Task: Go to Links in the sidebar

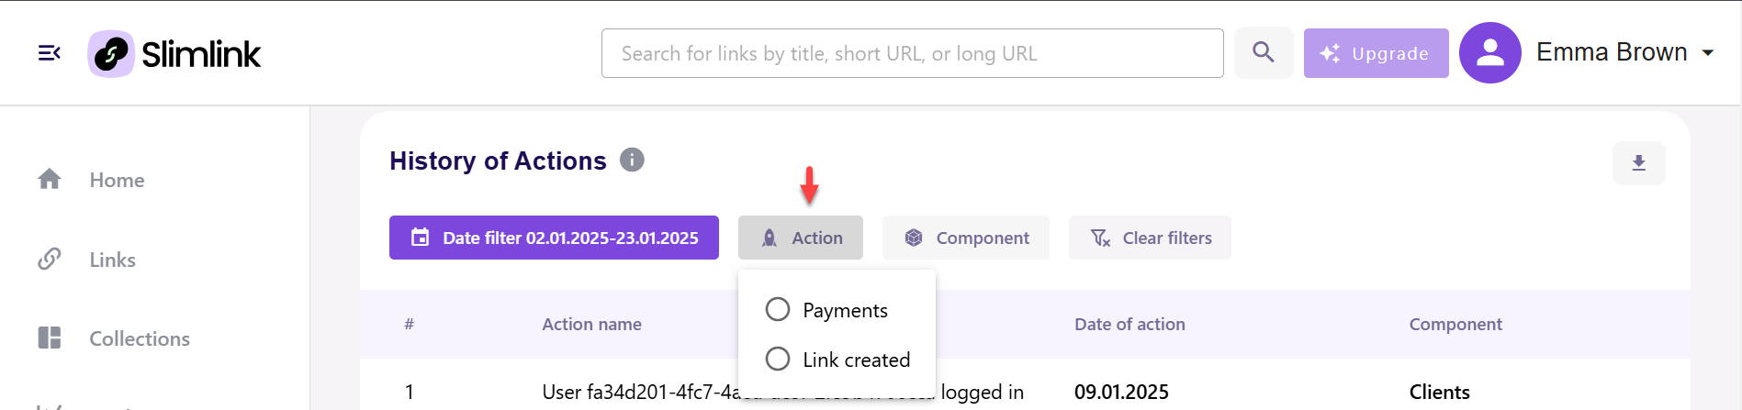Action: (x=113, y=260)
